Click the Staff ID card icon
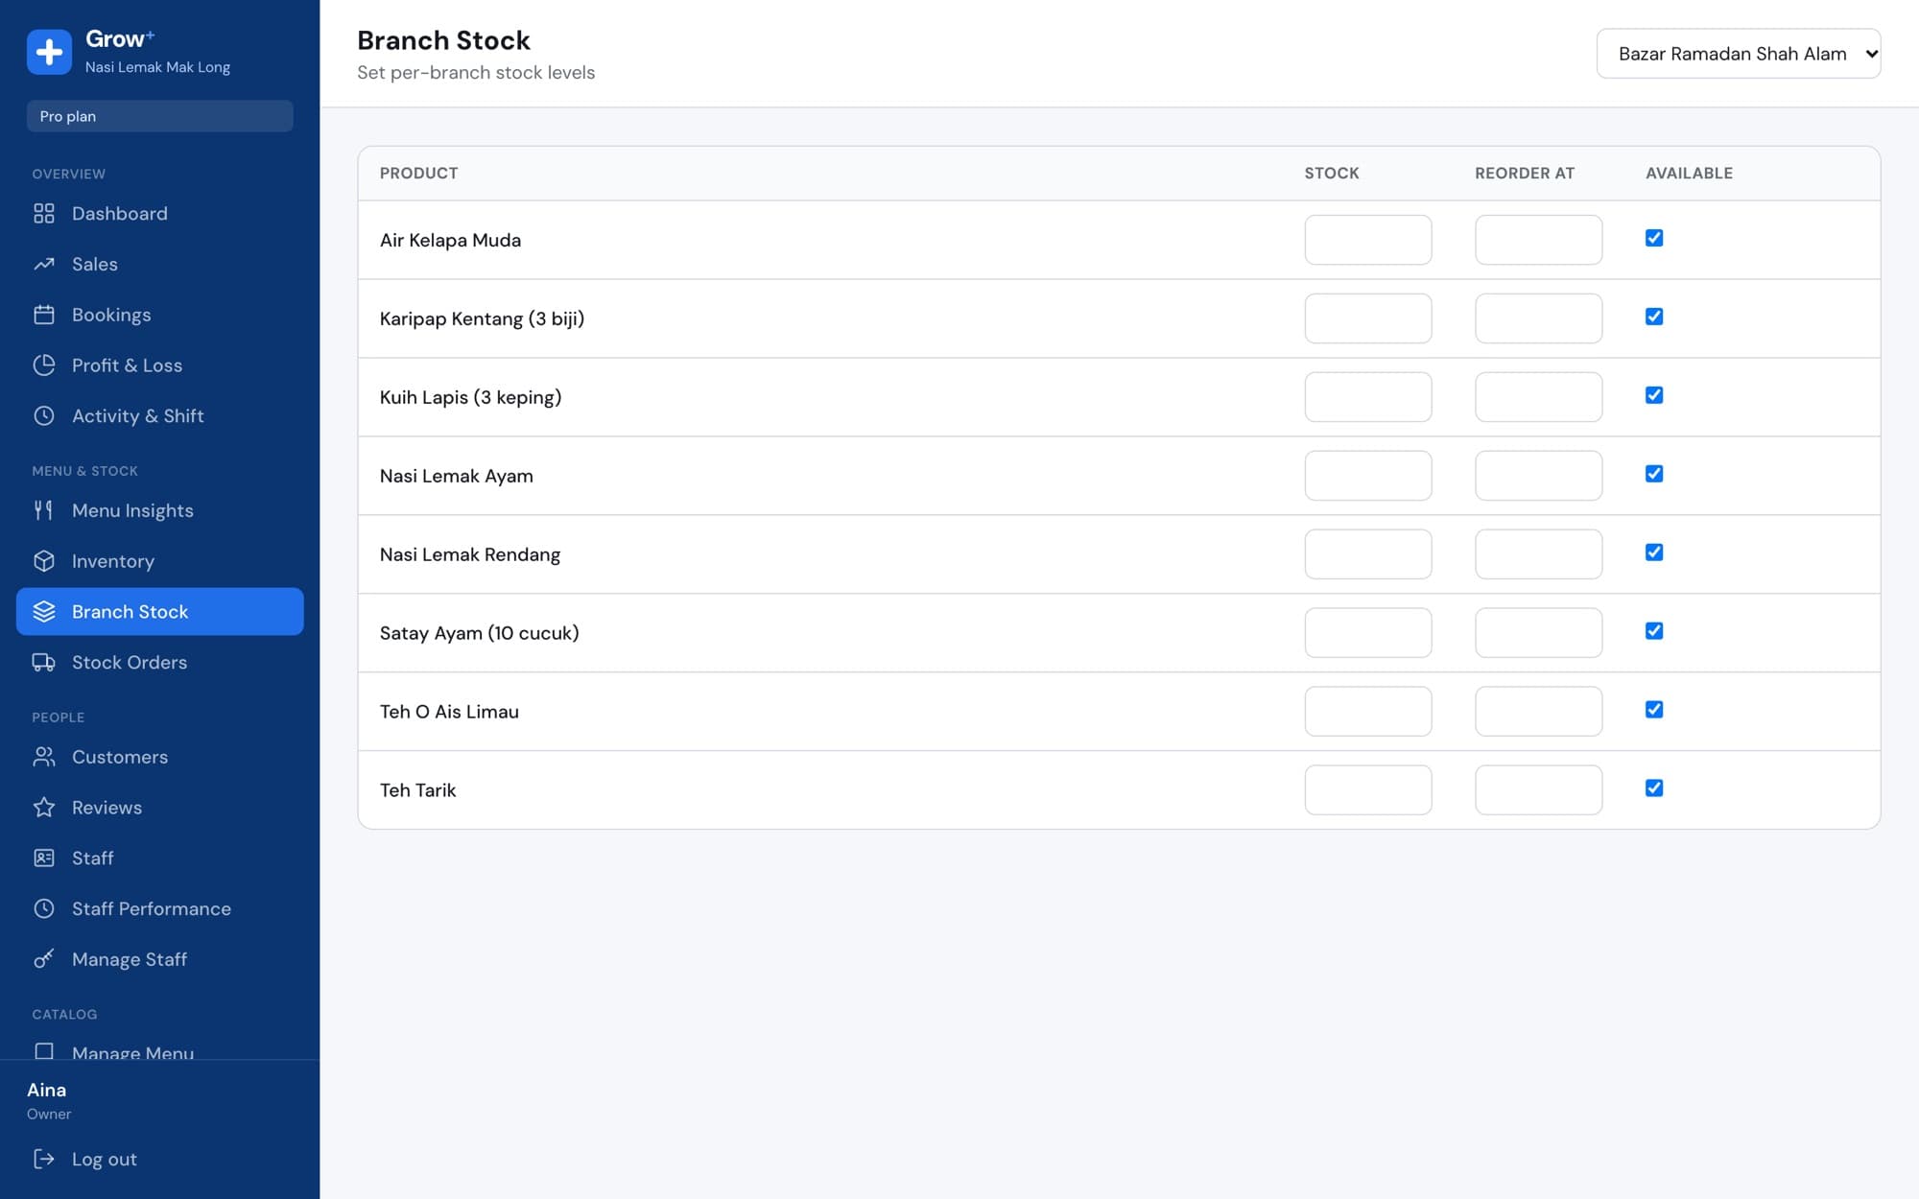Image resolution: width=1919 pixels, height=1199 pixels. [44, 858]
